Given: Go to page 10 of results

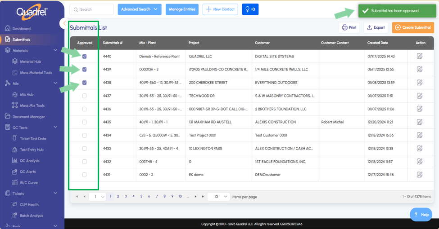Looking at the screenshot, I should tap(180, 196).
